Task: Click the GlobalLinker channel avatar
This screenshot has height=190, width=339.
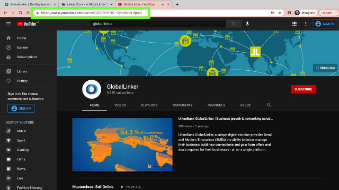Action: [x=92, y=89]
